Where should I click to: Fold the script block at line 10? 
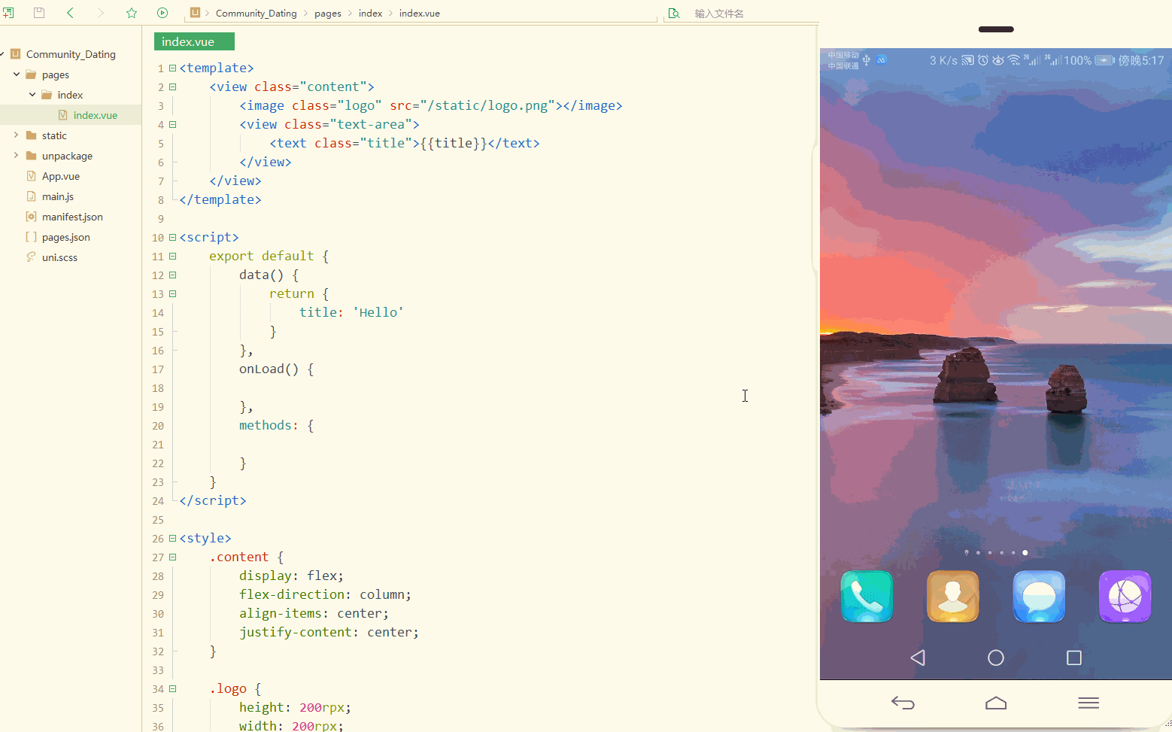[172, 238]
